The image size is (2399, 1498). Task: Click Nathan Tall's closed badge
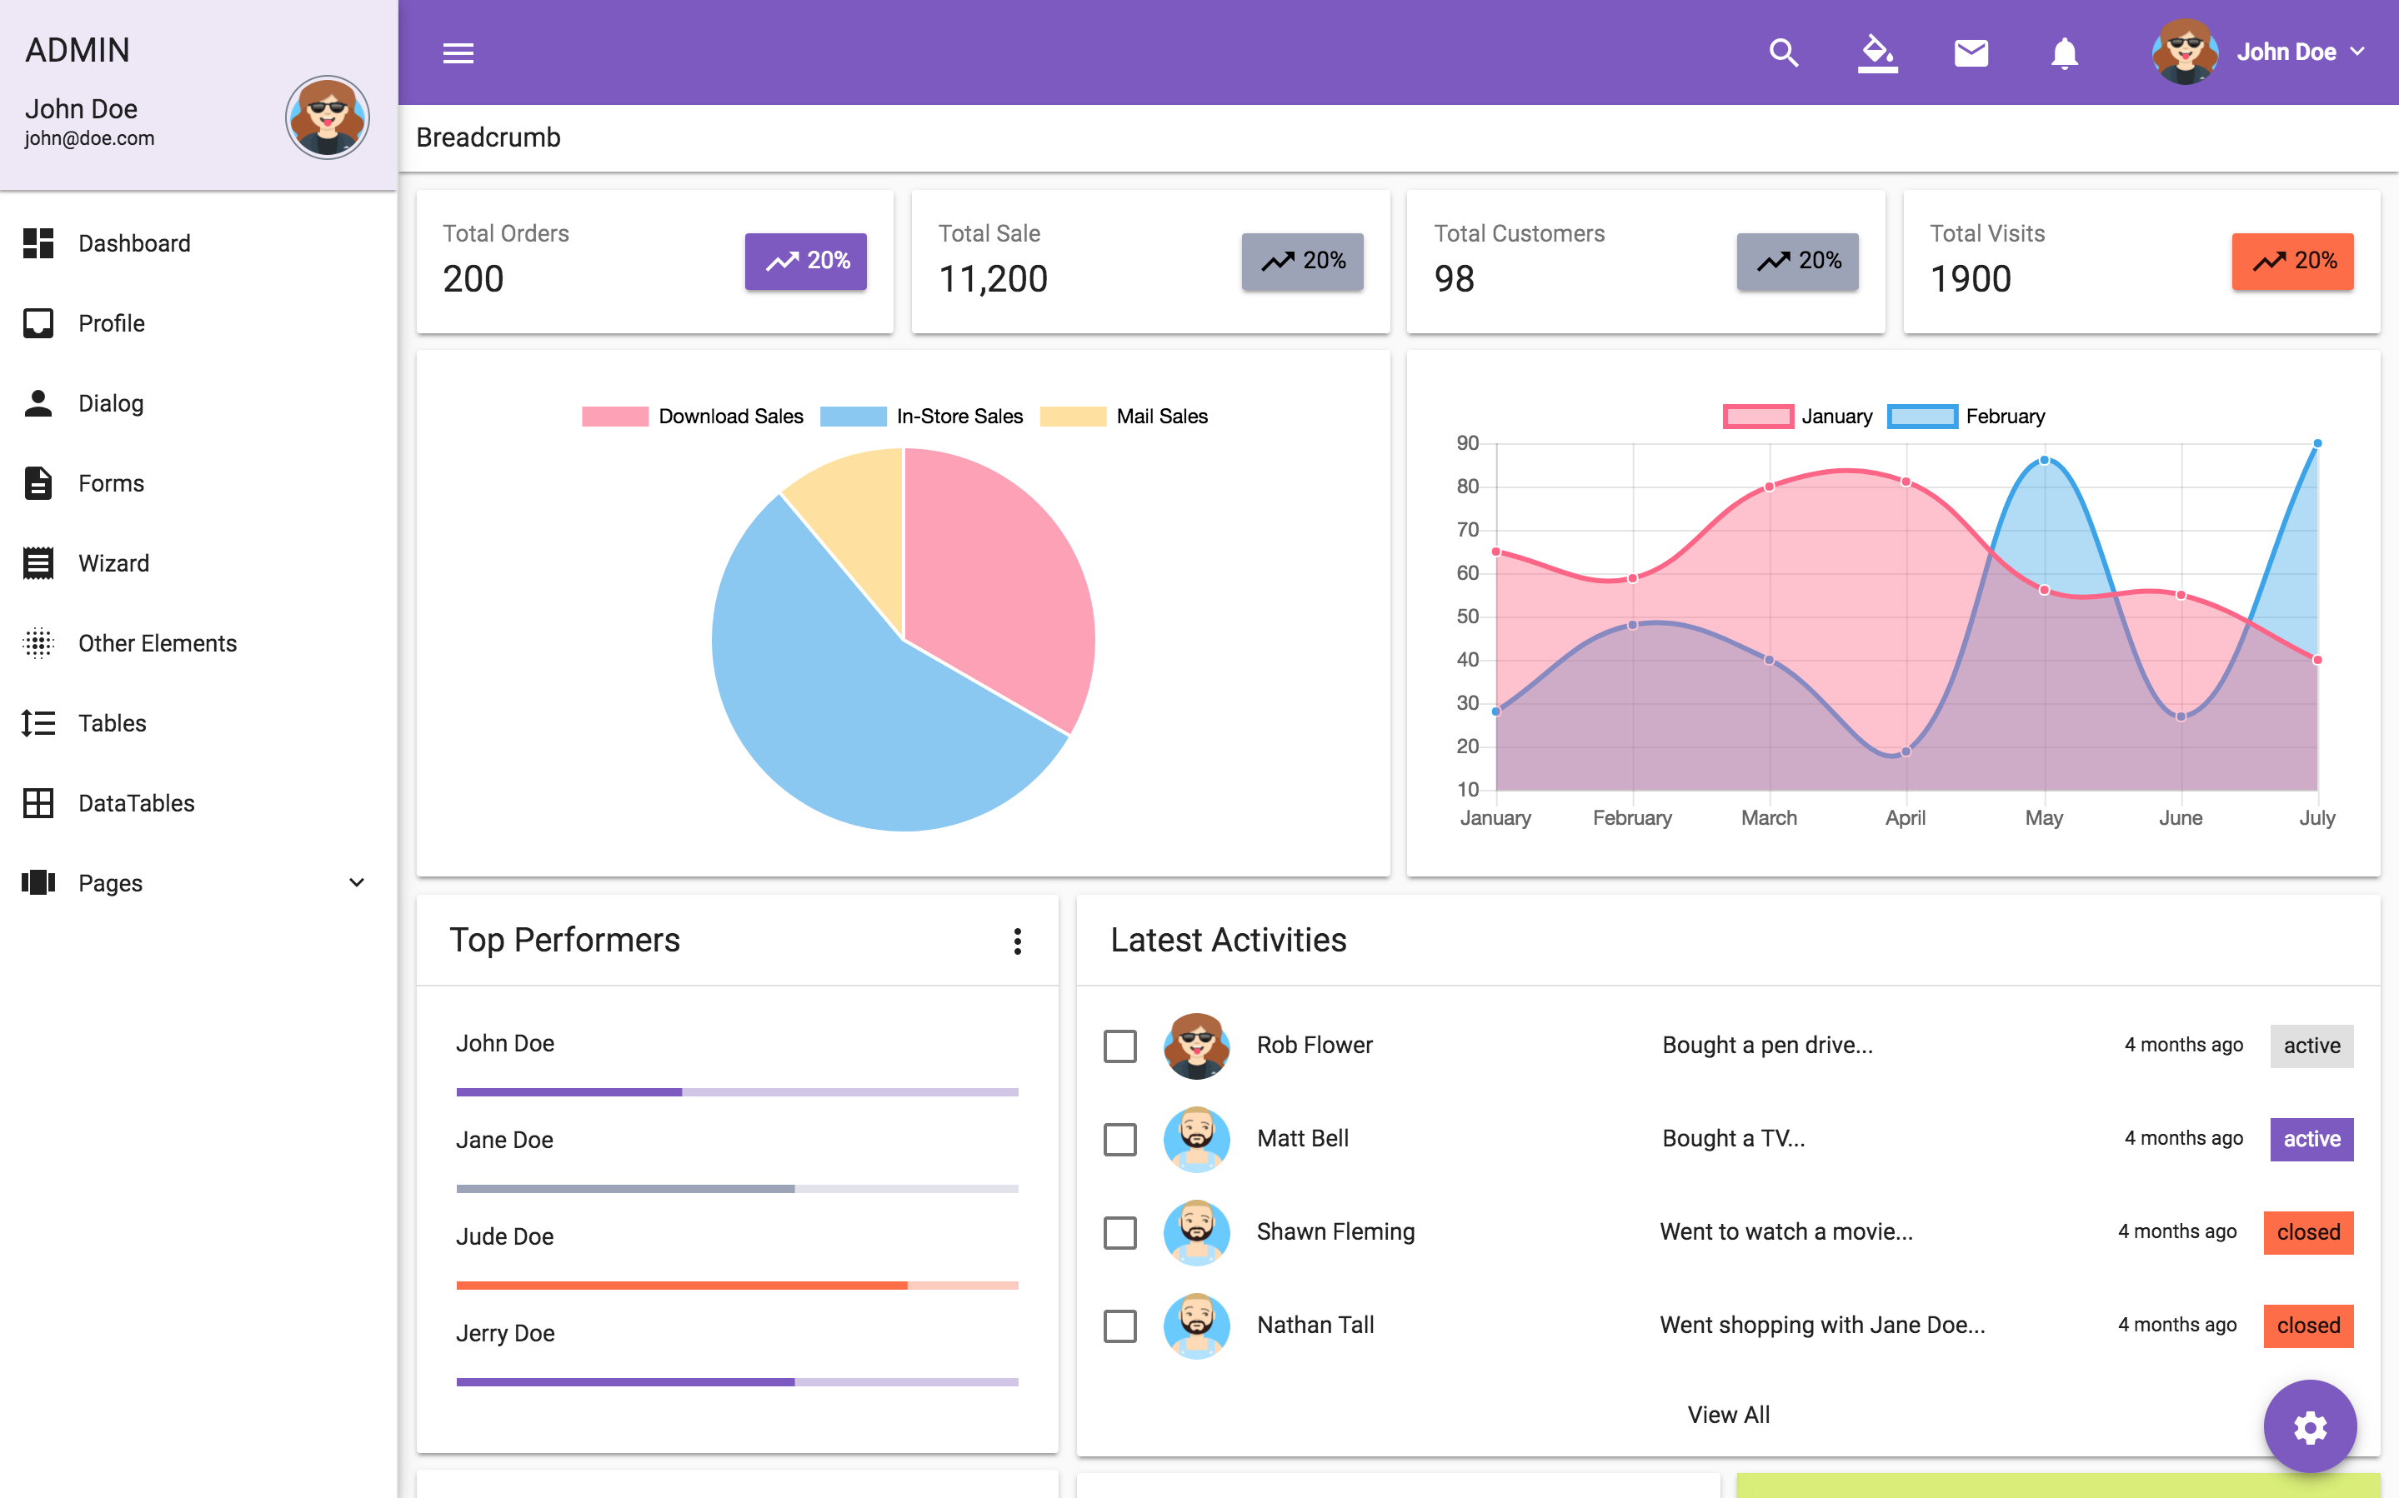point(2309,1326)
